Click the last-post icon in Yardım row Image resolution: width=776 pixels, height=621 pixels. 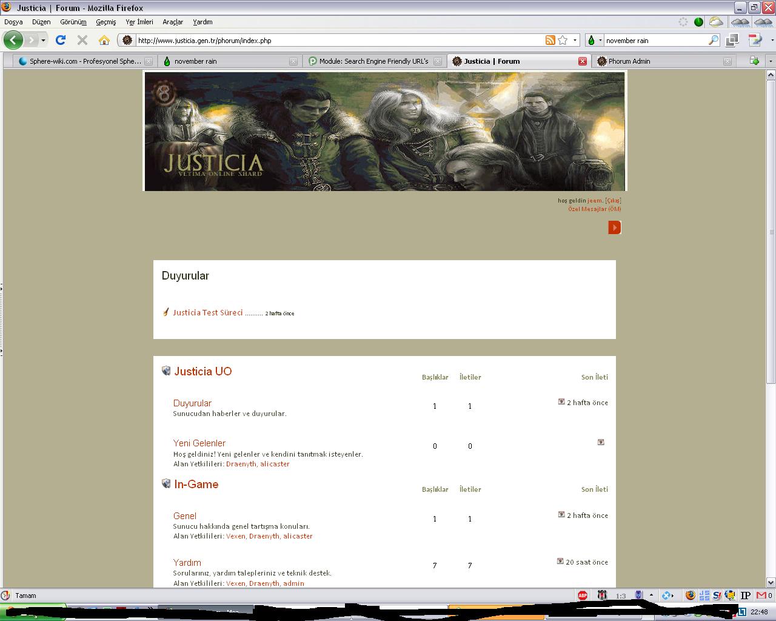coord(560,562)
